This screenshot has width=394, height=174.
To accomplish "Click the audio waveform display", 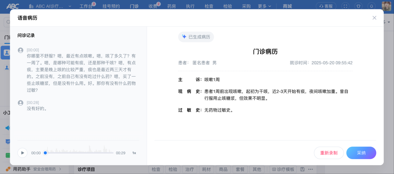I will click(x=80, y=149).
